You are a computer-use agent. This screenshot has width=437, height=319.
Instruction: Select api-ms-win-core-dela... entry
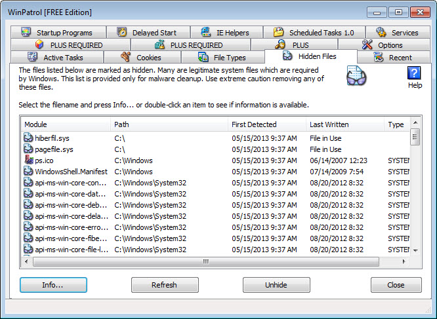coord(215,216)
